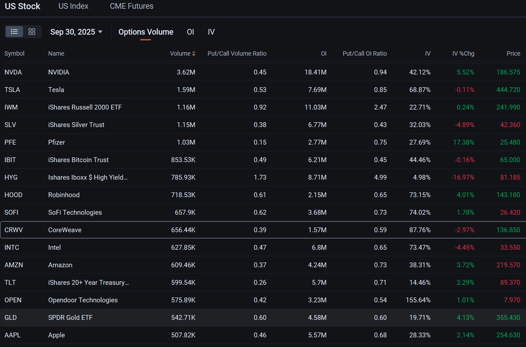Select the US Stock tab
Viewport: 526px width, 347px height.
point(22,6)
